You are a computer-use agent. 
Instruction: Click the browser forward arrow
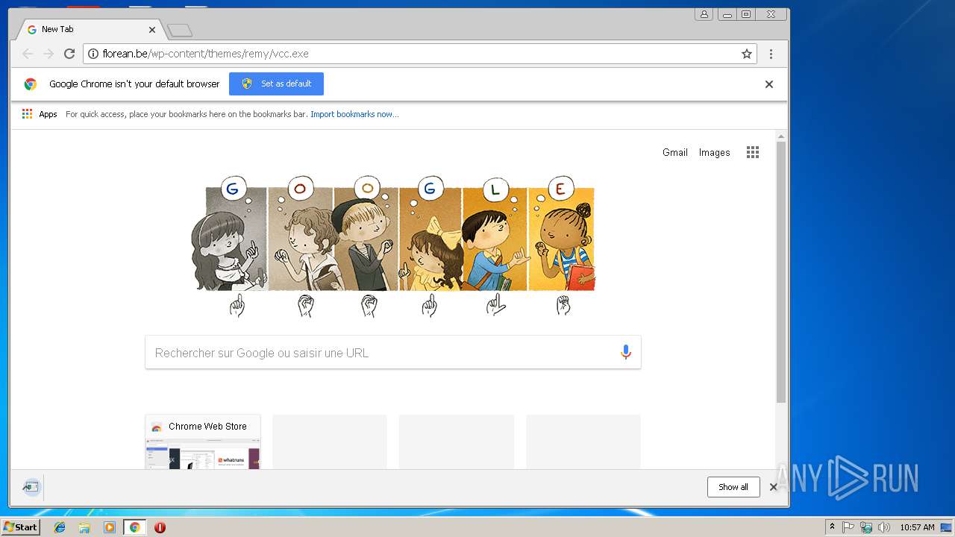pyautogui.click(x=48, y=54)
